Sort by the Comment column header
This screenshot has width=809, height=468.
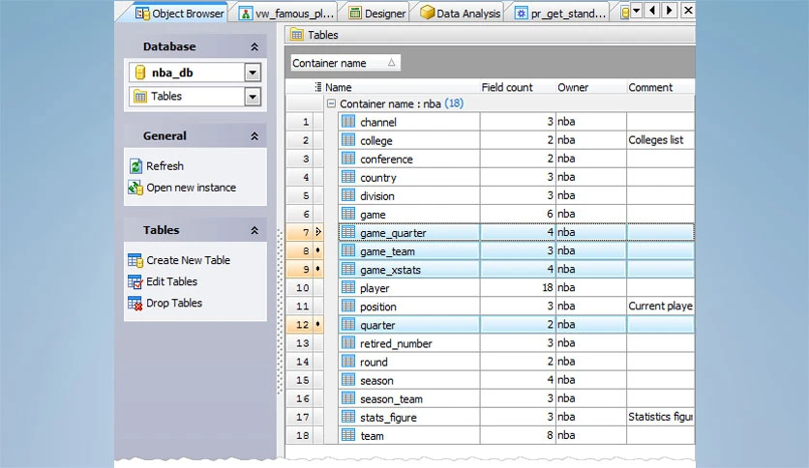[x=660, y=87]
